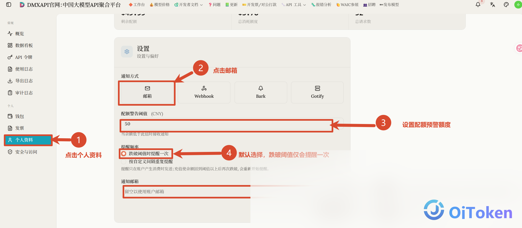This screenshot has width=522, height=228.
Task: Select 按自定义间隔重复提醒 radio option
Action: (124, 161)
